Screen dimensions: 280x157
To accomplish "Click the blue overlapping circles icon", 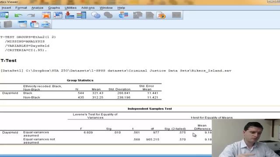I will point(96,15).
